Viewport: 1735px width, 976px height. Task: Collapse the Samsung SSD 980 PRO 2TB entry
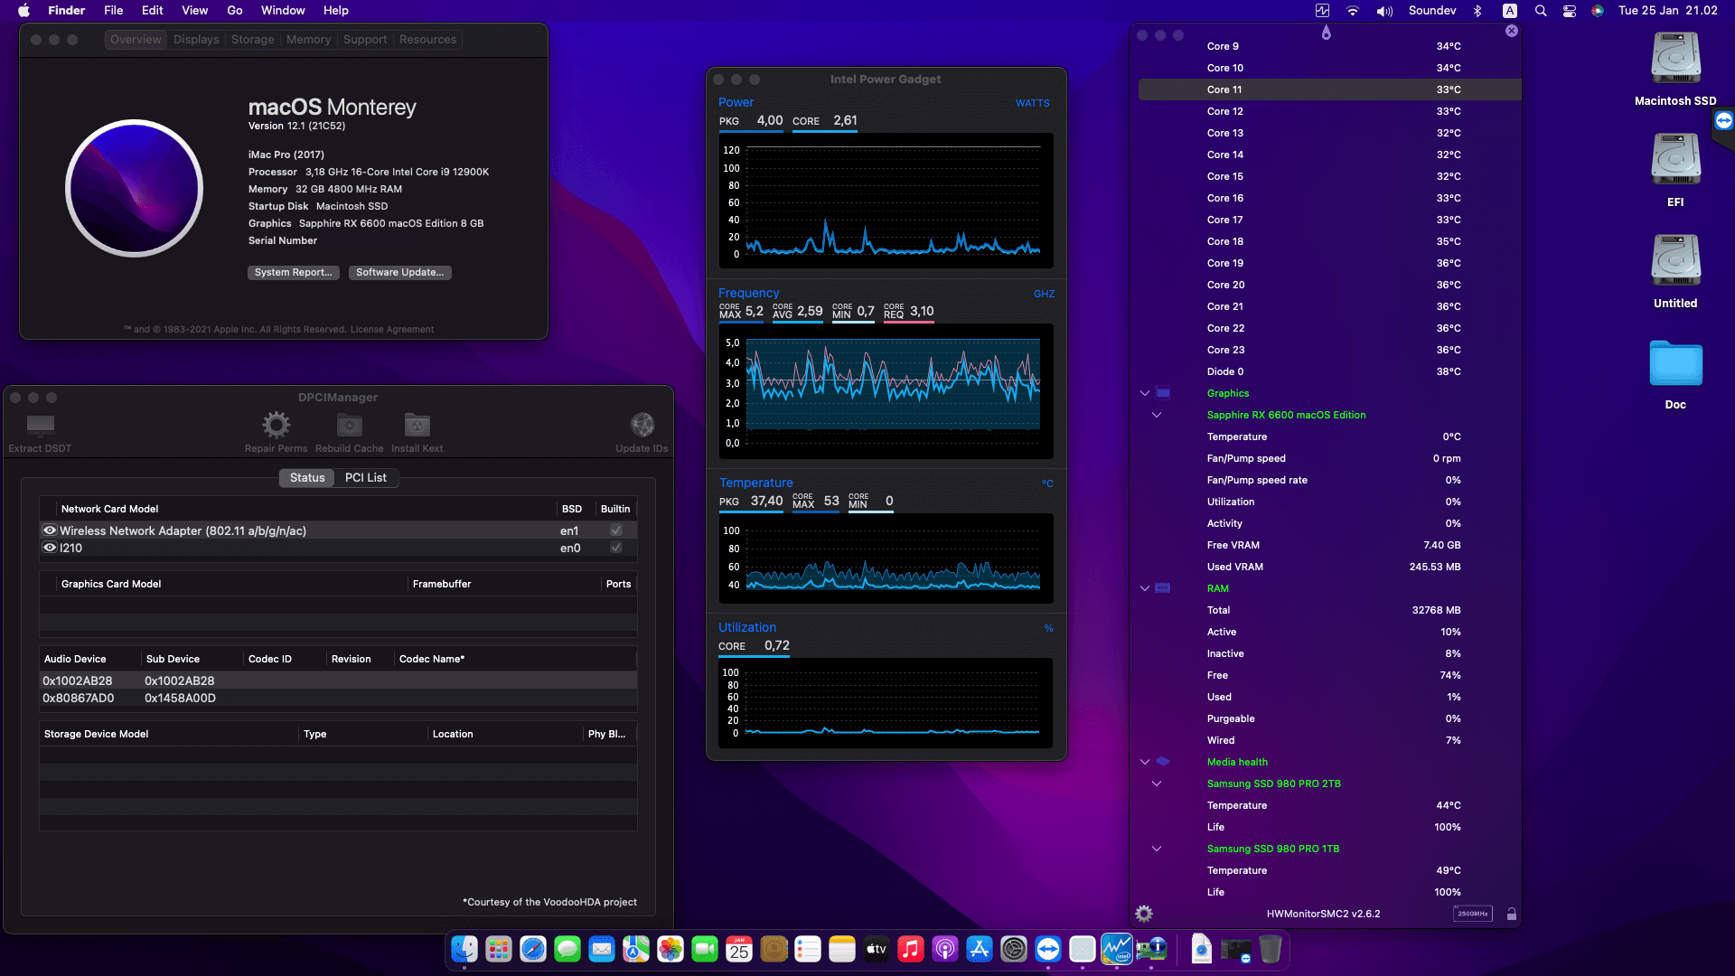(1157, 784)
